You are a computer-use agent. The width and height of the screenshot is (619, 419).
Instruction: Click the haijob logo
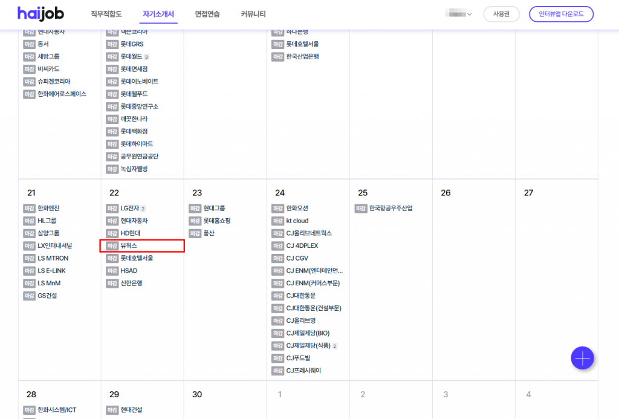(41, 14)
